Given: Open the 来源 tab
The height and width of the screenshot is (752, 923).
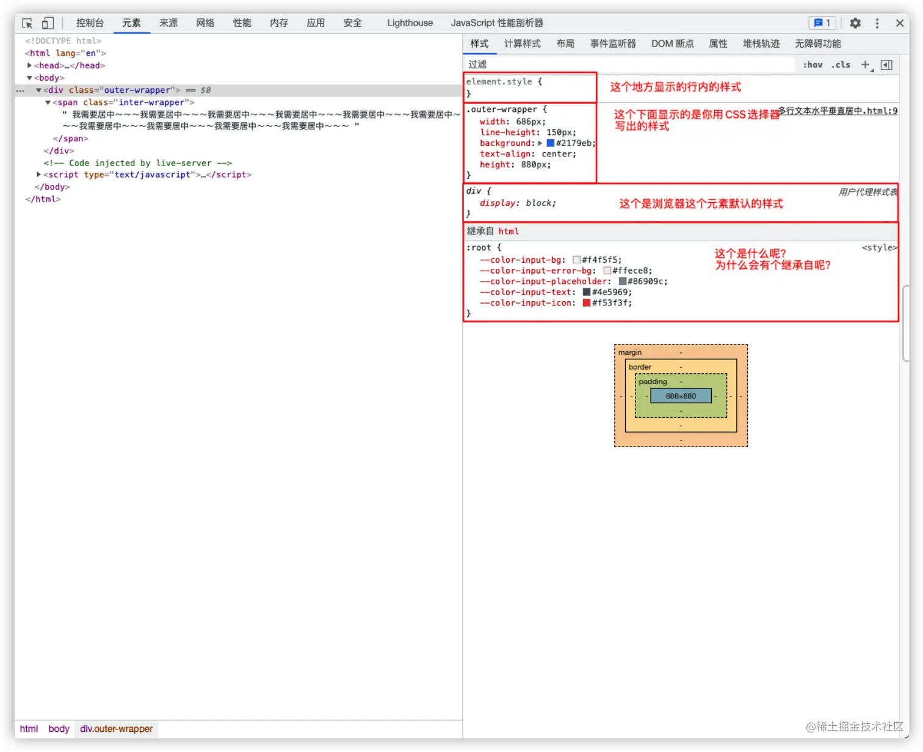Looking at the screenshot, I should tap(168, 23).
